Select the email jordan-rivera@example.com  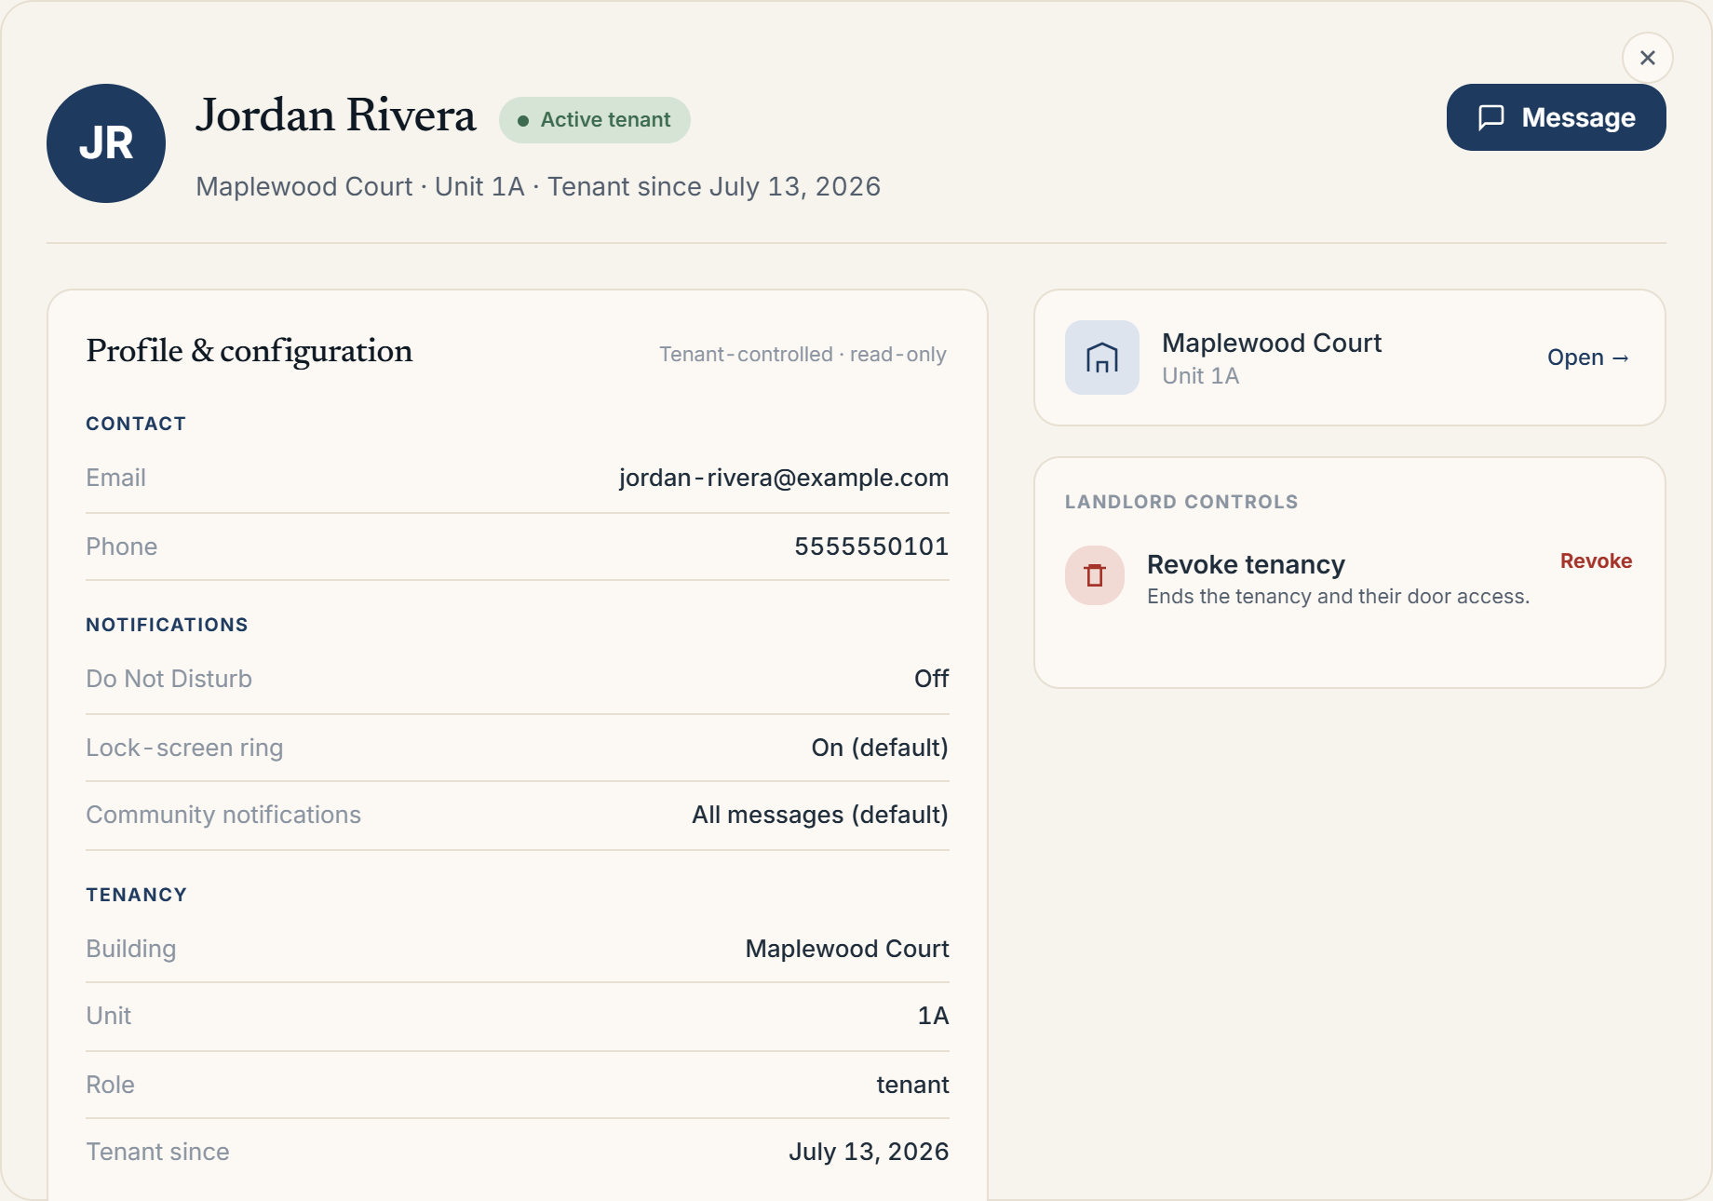pos(784,478)
